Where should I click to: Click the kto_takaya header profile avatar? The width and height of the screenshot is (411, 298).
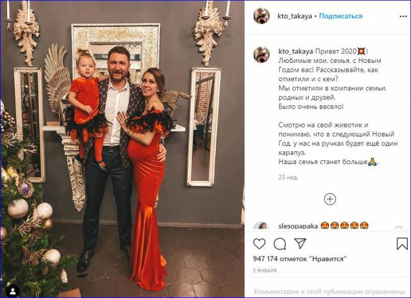point(261,16)
